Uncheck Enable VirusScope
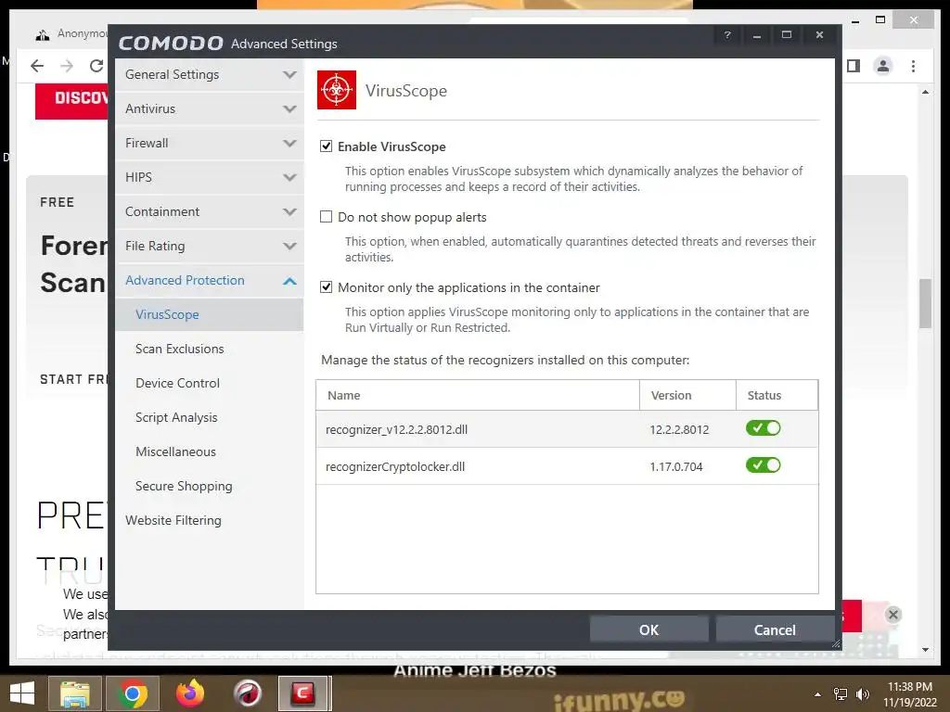This screenshot has width=950, height=712. click(x=326, y=146)
